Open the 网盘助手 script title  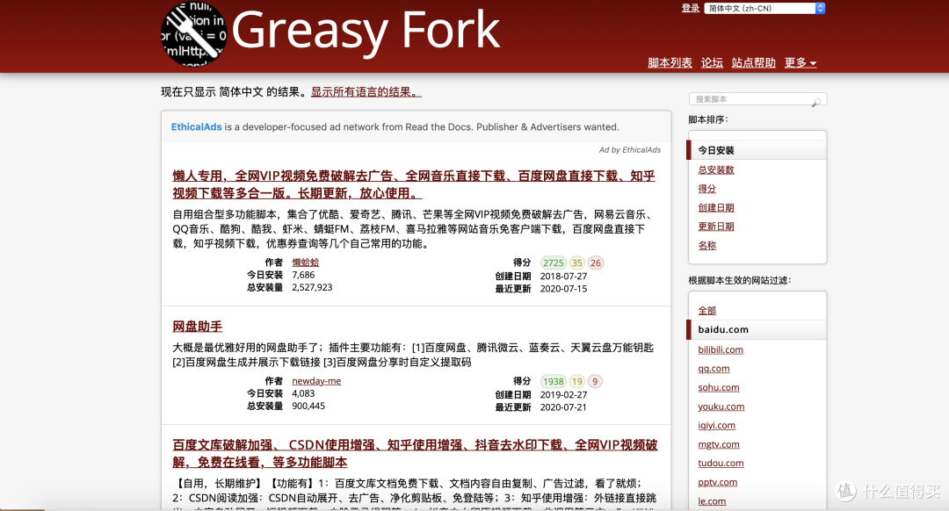[198, 327]
